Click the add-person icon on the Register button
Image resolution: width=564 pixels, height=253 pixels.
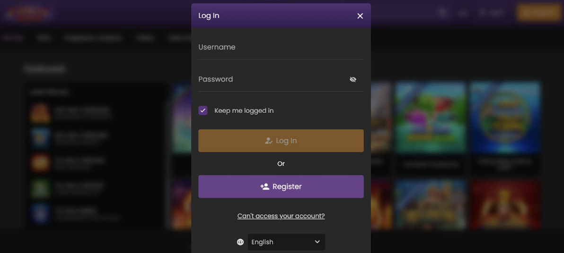pos(265,186)
